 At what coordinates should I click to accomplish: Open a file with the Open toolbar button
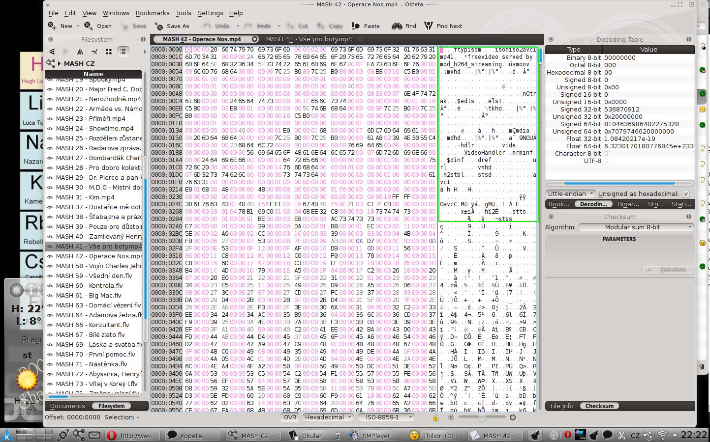[98, 26]
